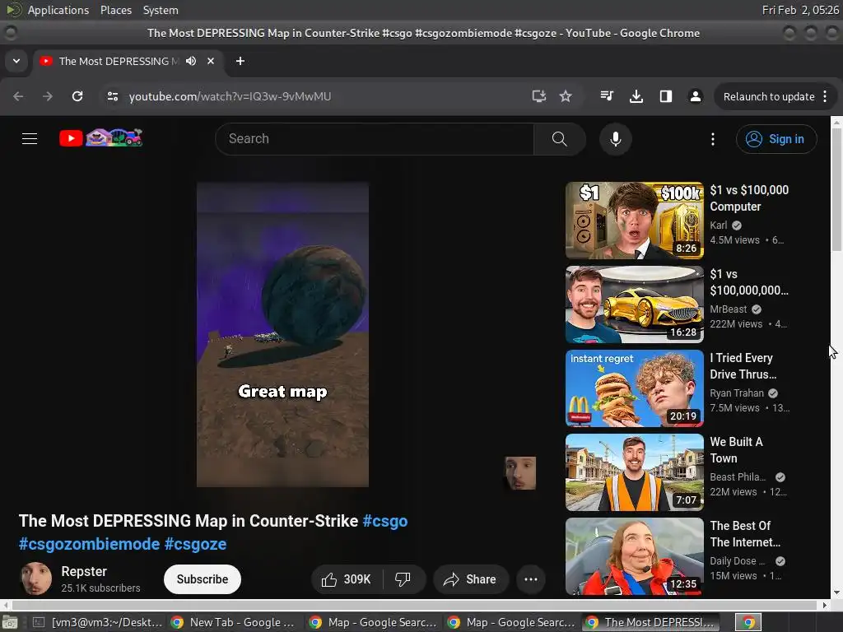Open more actions ellipsis under video

point(531,579)
